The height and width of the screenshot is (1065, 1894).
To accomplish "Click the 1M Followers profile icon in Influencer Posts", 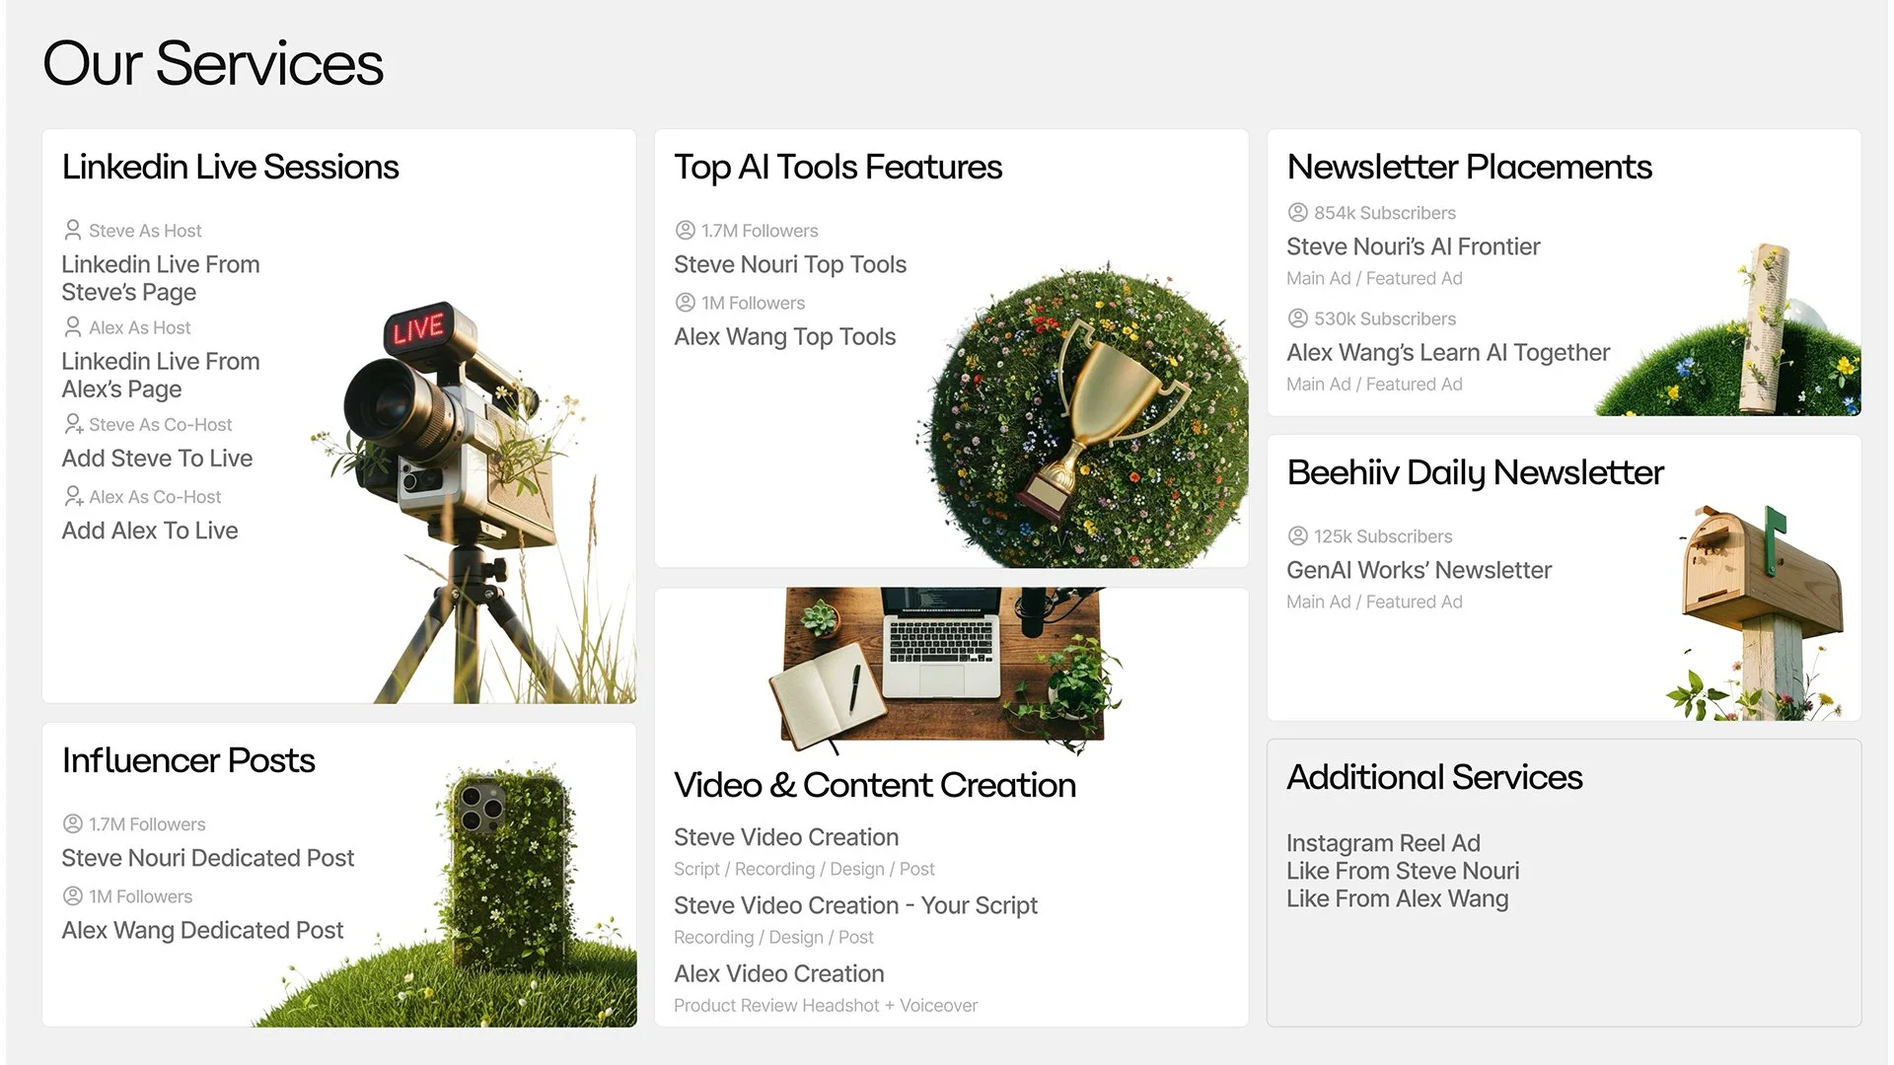I will [73, 895].
